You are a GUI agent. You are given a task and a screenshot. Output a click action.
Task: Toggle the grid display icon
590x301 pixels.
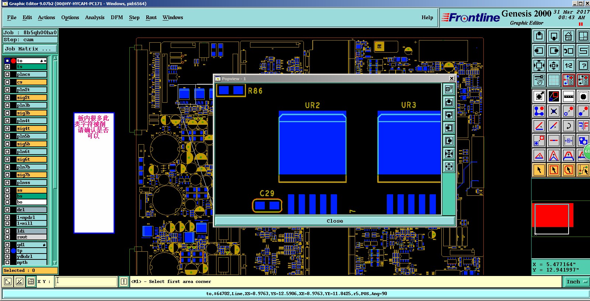[553, 80]
